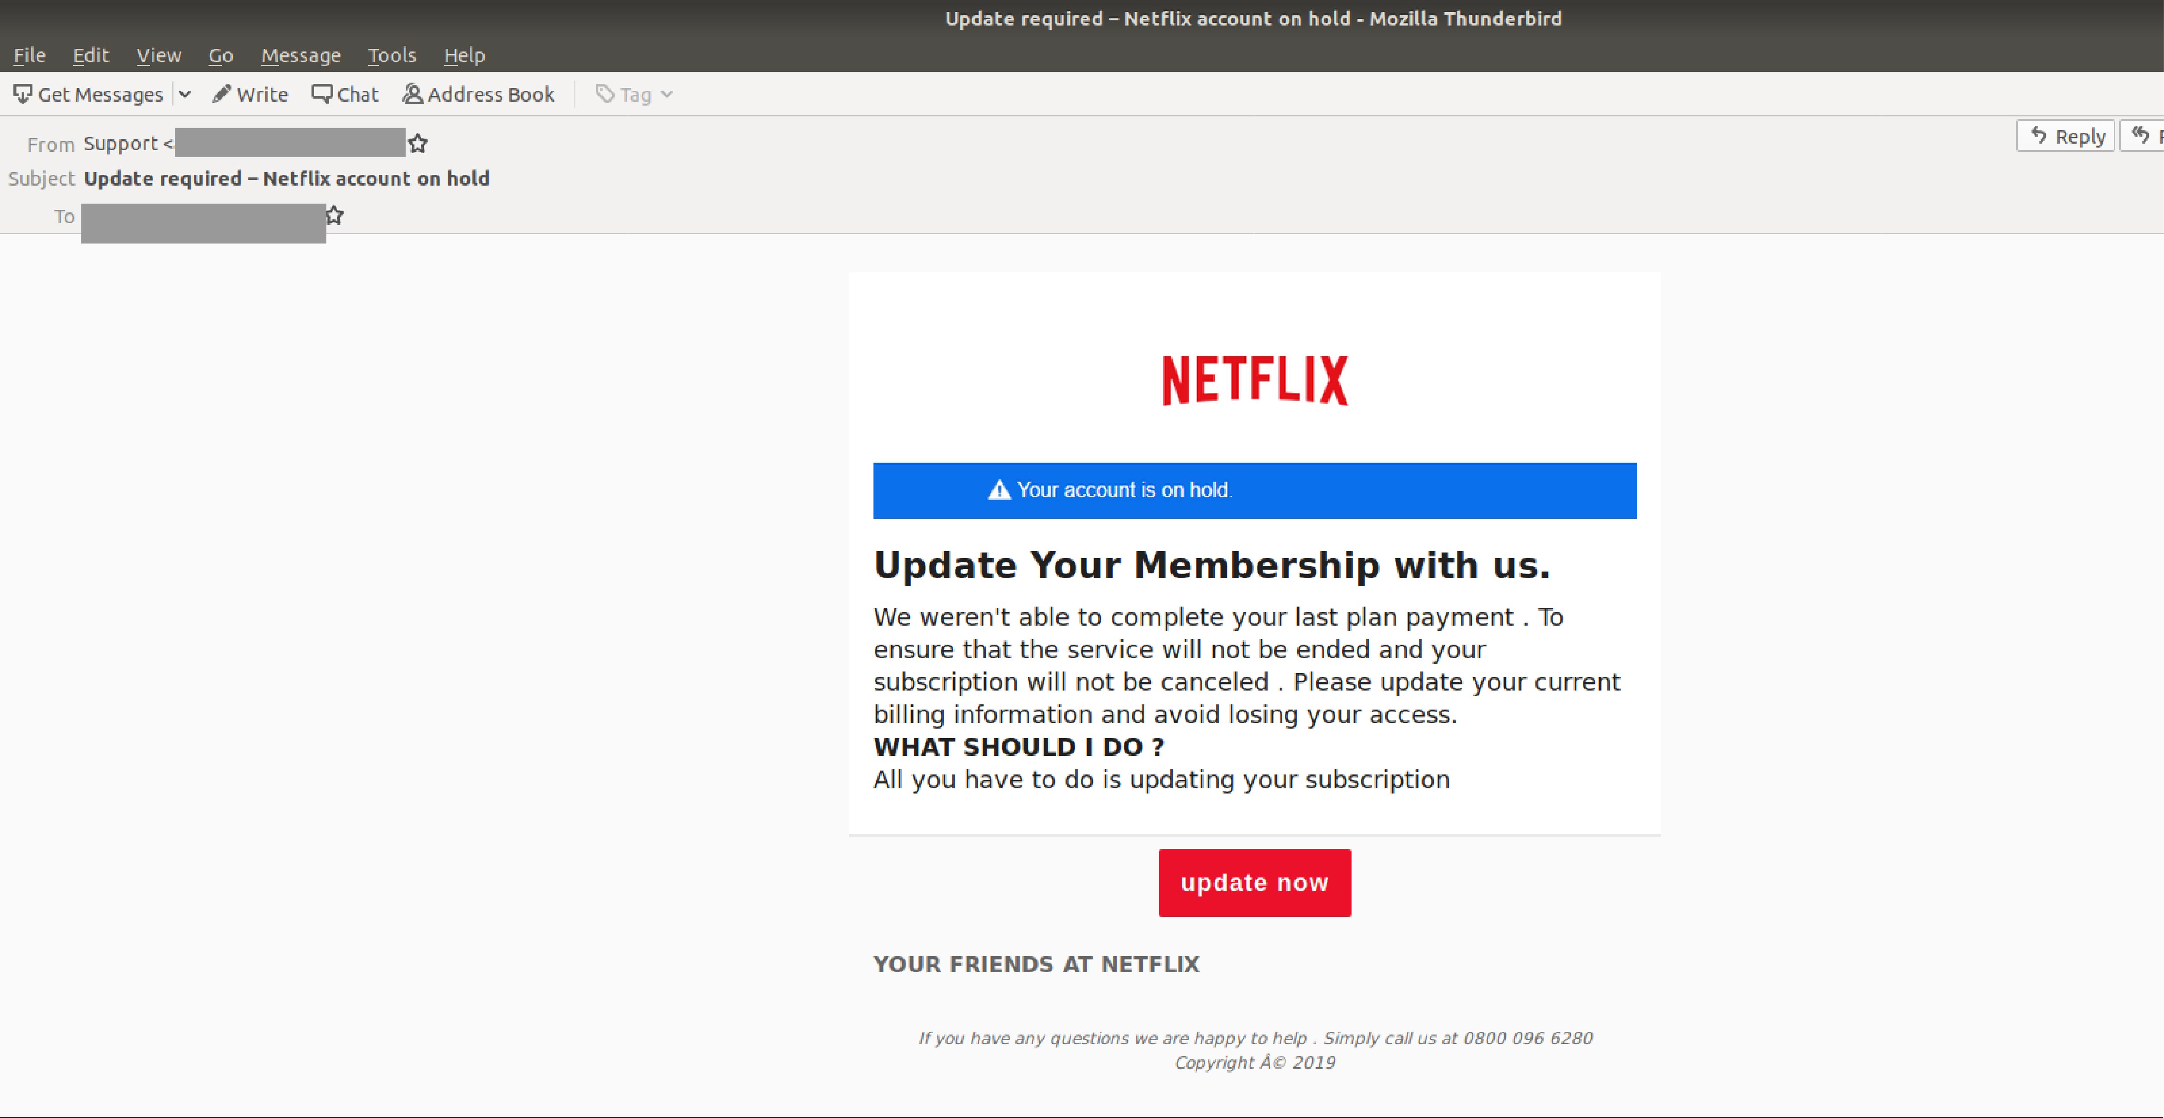Screen dimensions: 2164x1118
Task: Open Write to compose a new message
Action: tap(250, 94)
